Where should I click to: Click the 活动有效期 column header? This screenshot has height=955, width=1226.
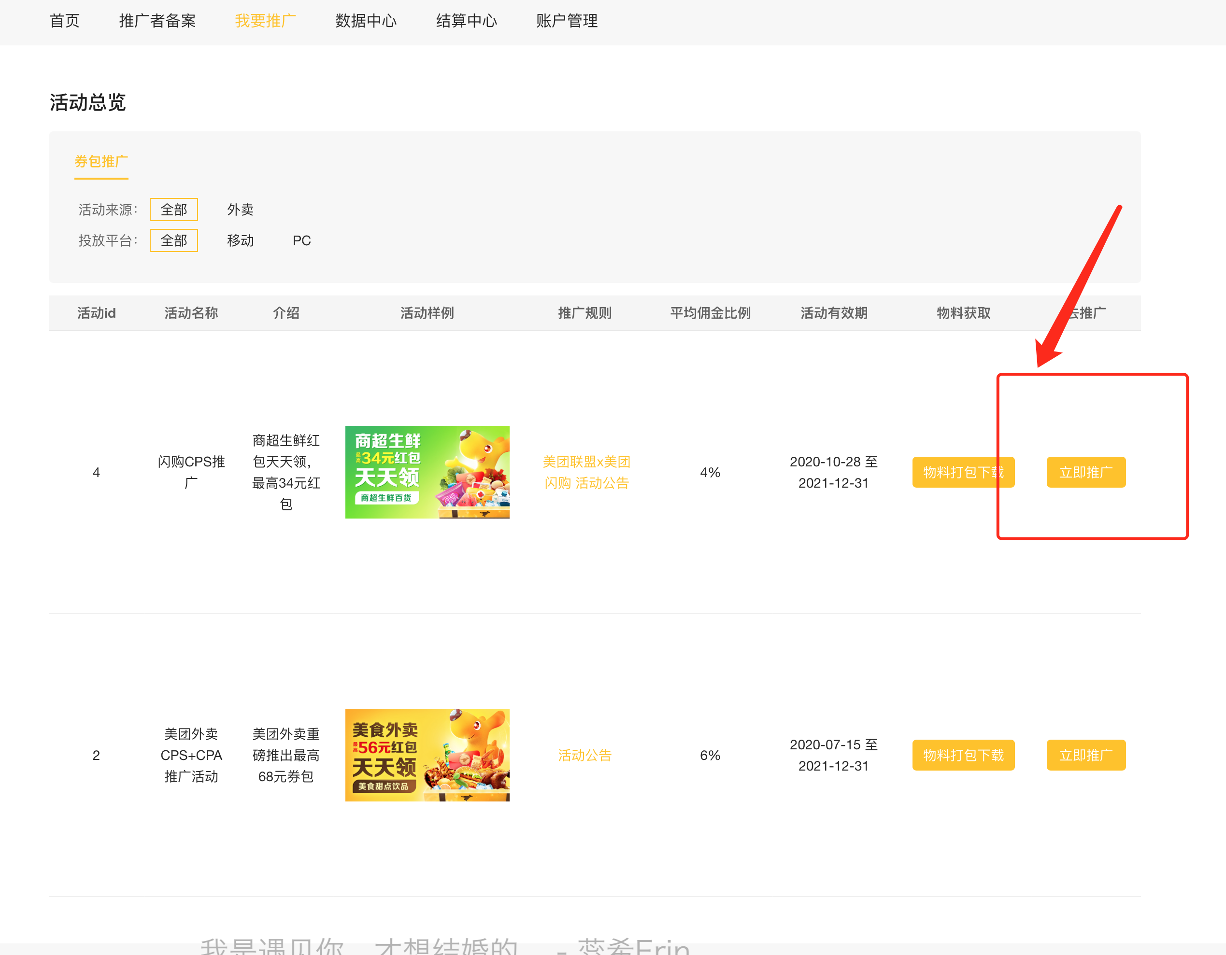[x=834, y=313]
